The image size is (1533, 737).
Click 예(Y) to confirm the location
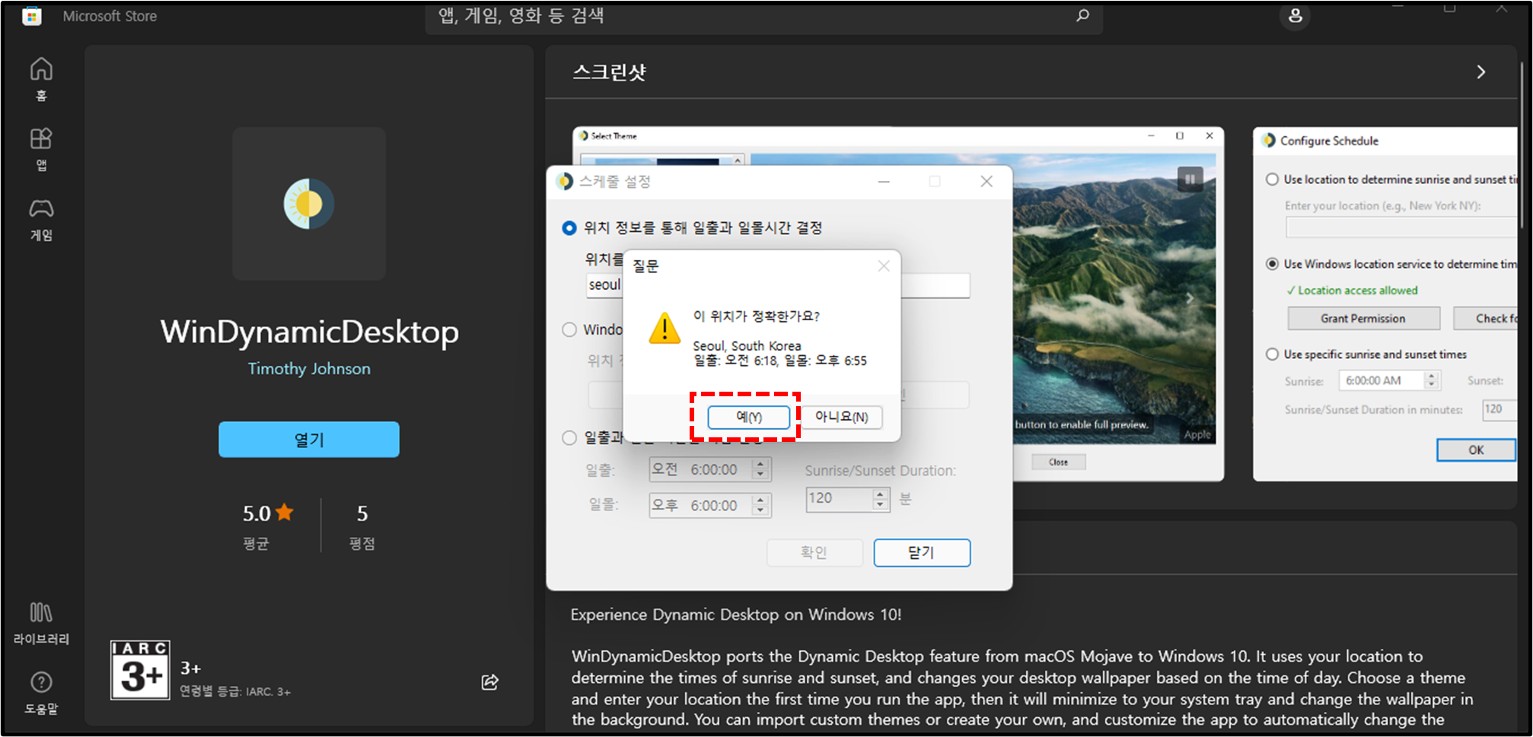(x=748, y=417)
